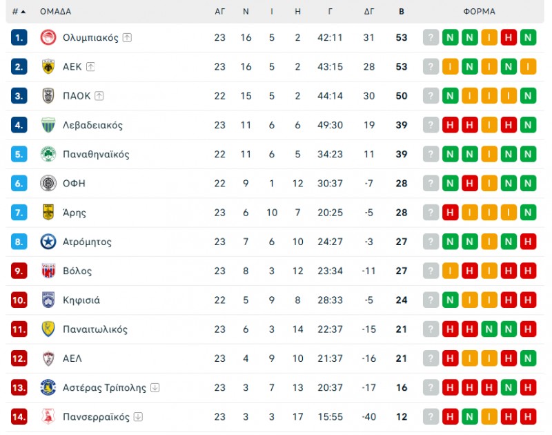Sort standings by the B points header
Viewport: 552px width, 435px height.
(x=402, y=12)
